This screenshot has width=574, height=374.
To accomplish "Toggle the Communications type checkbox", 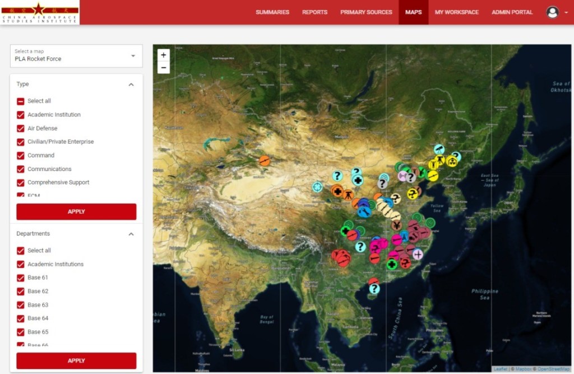I will click(x=21, y=169).
